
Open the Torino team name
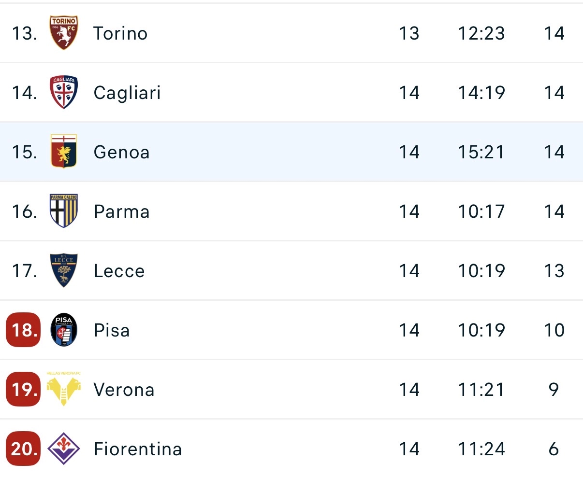point(120,33)
